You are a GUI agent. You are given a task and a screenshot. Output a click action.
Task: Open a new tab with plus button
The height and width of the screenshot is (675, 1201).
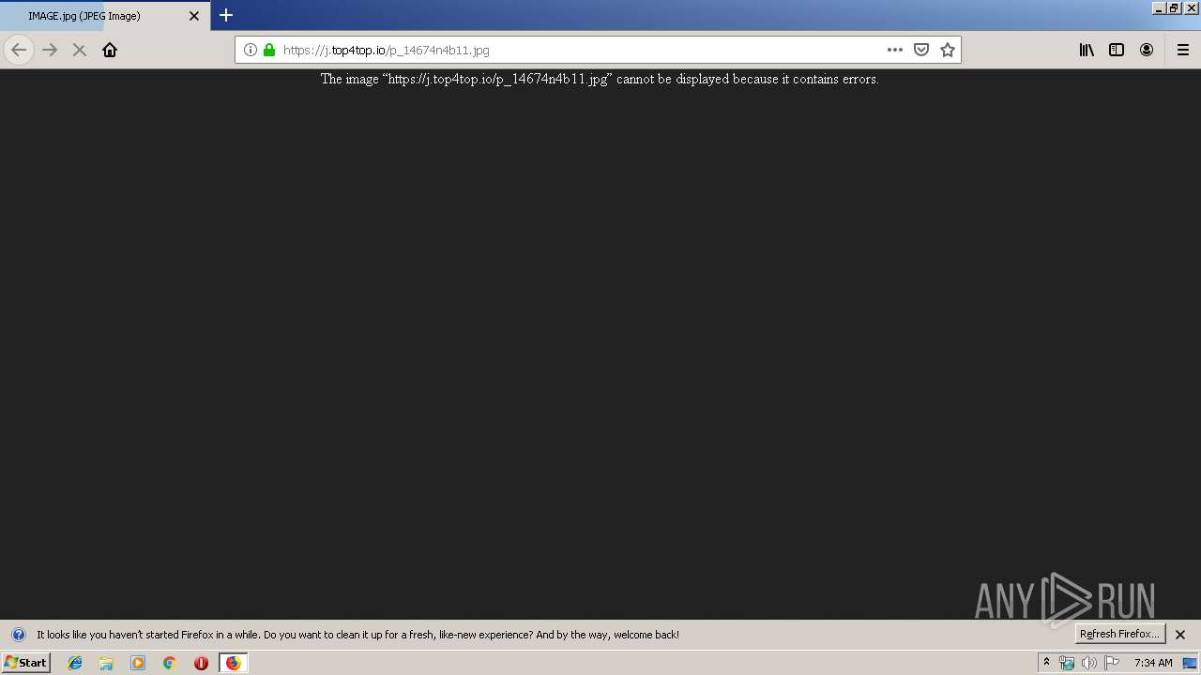point(226,15)
